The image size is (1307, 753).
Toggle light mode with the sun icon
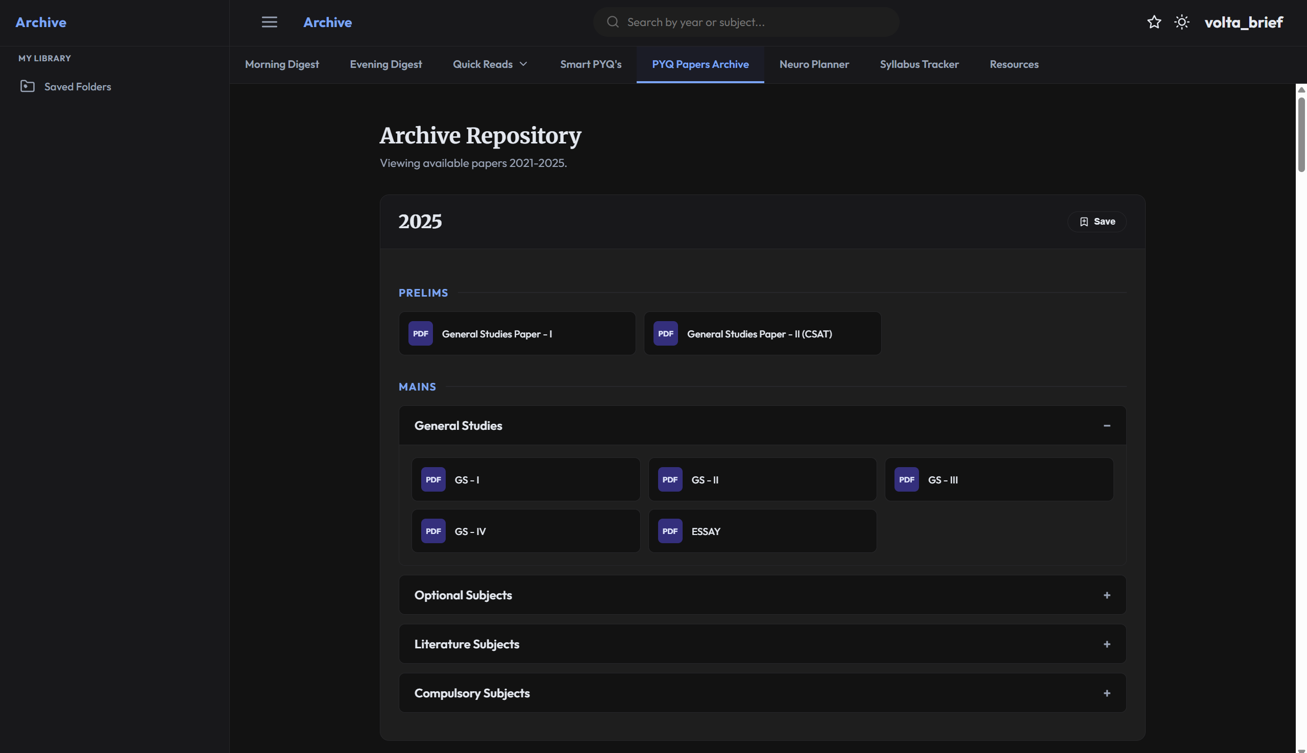(1182, 22)
